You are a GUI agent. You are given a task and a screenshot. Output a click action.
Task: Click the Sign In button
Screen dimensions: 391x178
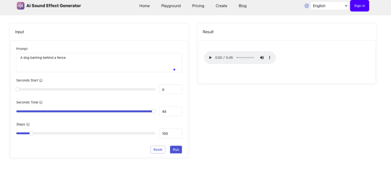click(360, 6)
